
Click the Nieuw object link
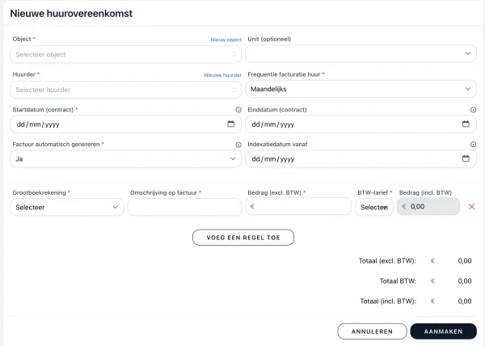pyautogui.click(x=226, y=40)
